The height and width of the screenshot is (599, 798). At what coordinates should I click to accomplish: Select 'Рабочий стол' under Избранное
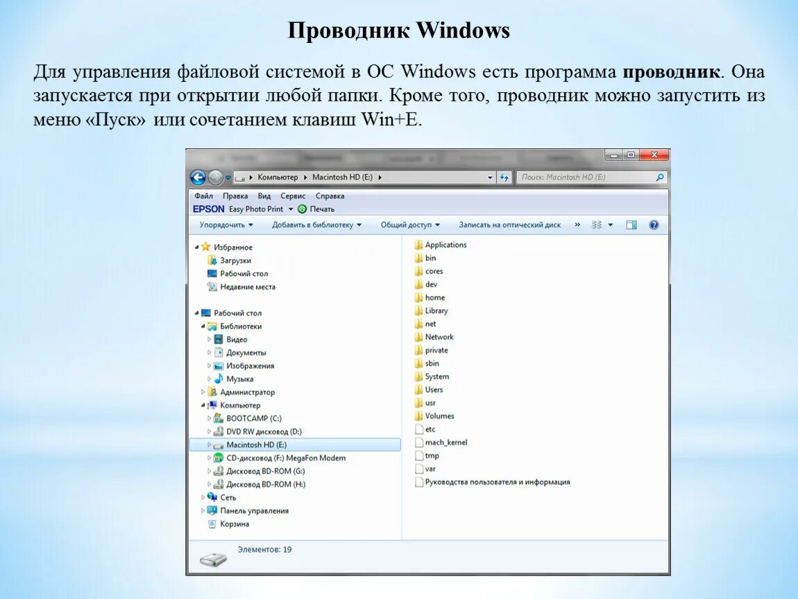[244, 274]
